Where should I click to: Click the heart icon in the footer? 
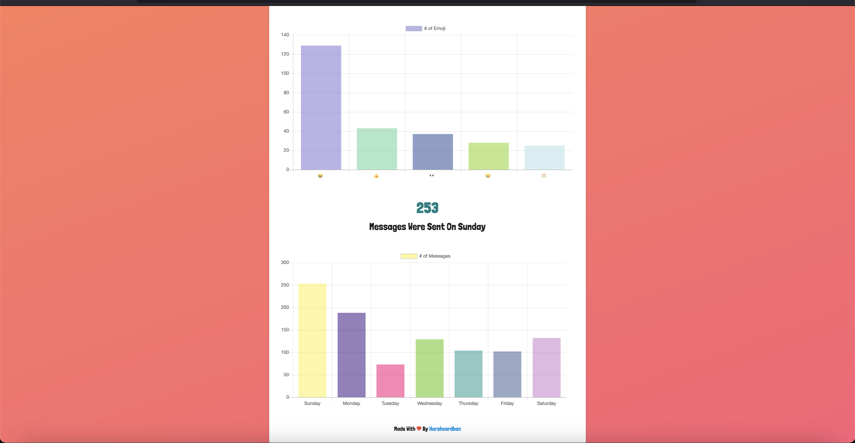(x=419, y=428)
